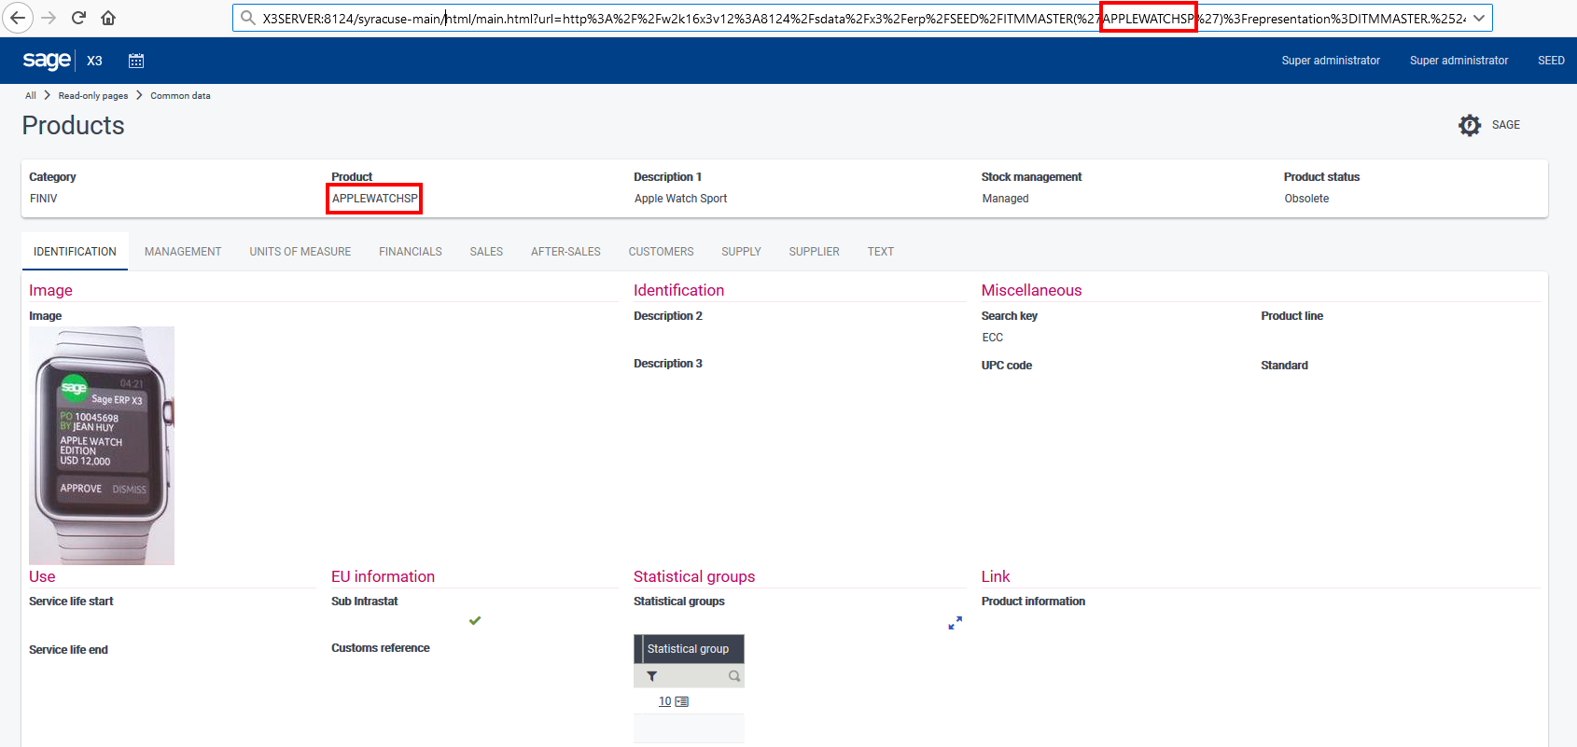Click the search magnifier in Statistical group grid
The width and height of the screenshot is (1577, 747).
click(x=734, y=676)
